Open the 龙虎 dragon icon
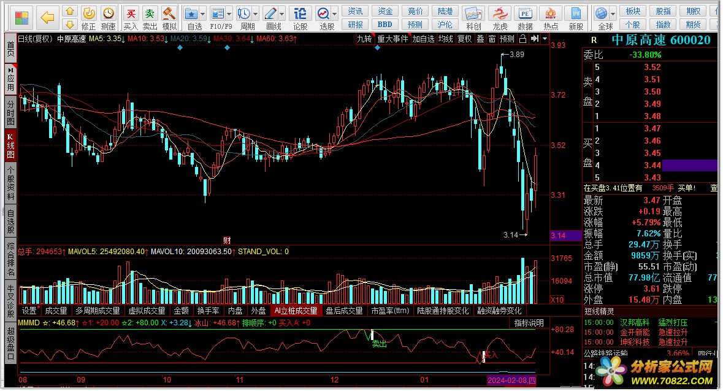723x391 pixels. pyautogui.click(x=499, y=18)
